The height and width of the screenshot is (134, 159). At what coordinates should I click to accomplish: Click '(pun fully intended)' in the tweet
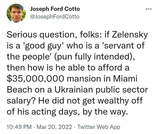coord(95,57)
